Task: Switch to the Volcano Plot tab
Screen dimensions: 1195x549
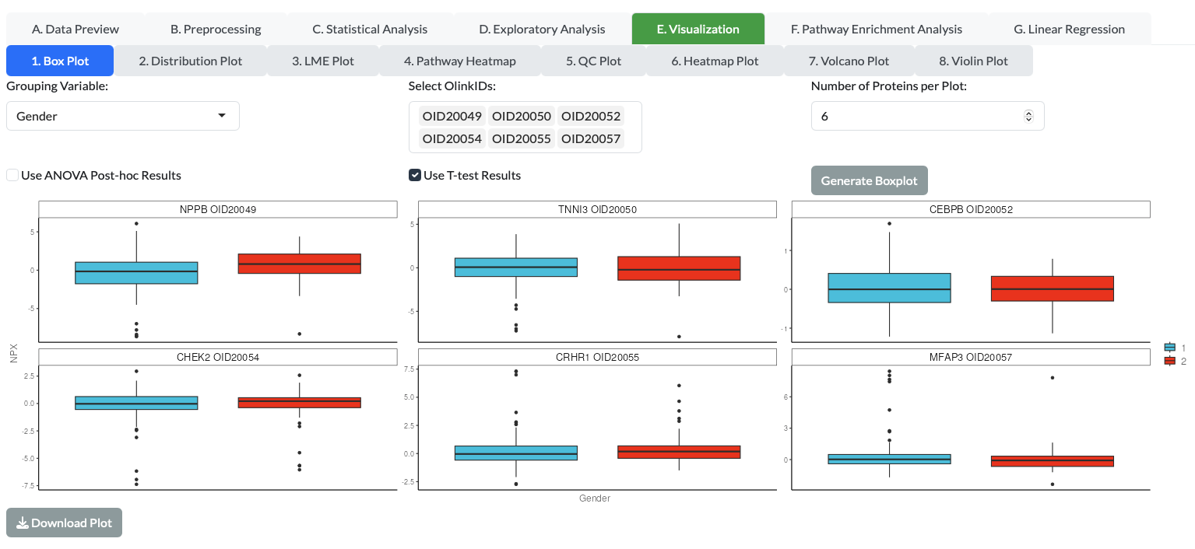Action: click(849, 61)
